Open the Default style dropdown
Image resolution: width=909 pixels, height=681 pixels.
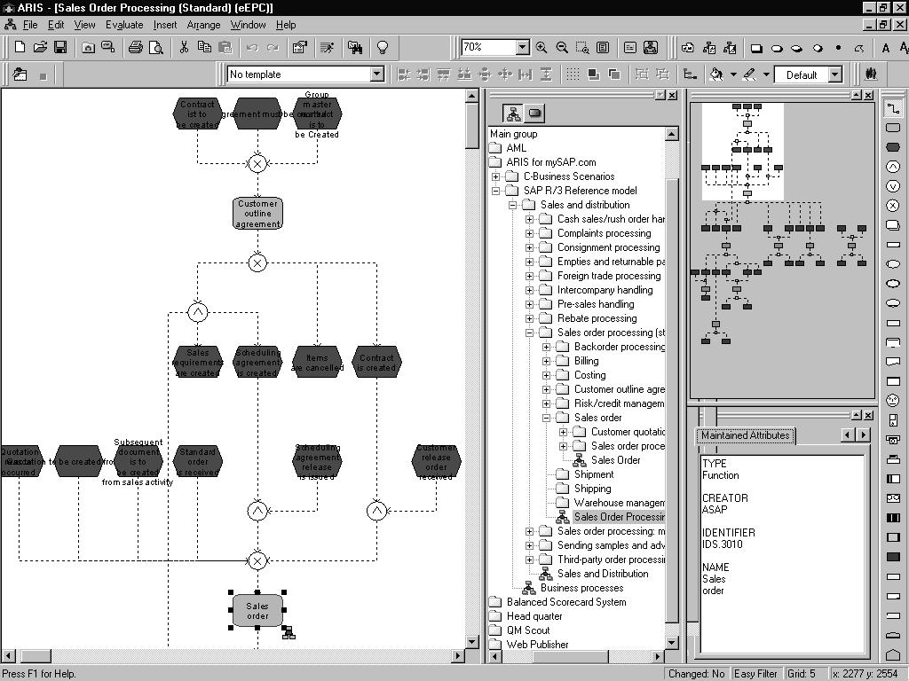834,74
